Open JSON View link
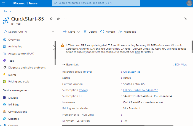 coord(180,64)
